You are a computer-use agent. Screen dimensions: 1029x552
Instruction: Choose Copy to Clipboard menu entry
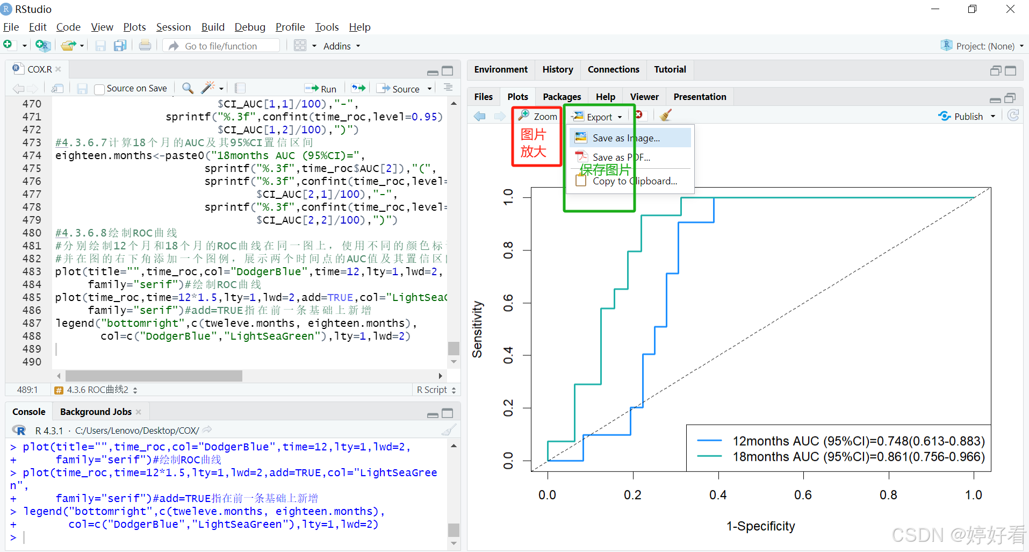click(630, 181)
